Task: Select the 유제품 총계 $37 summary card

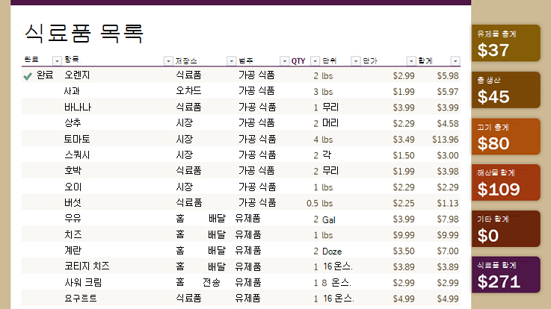Action: click(x=505, y=43)
